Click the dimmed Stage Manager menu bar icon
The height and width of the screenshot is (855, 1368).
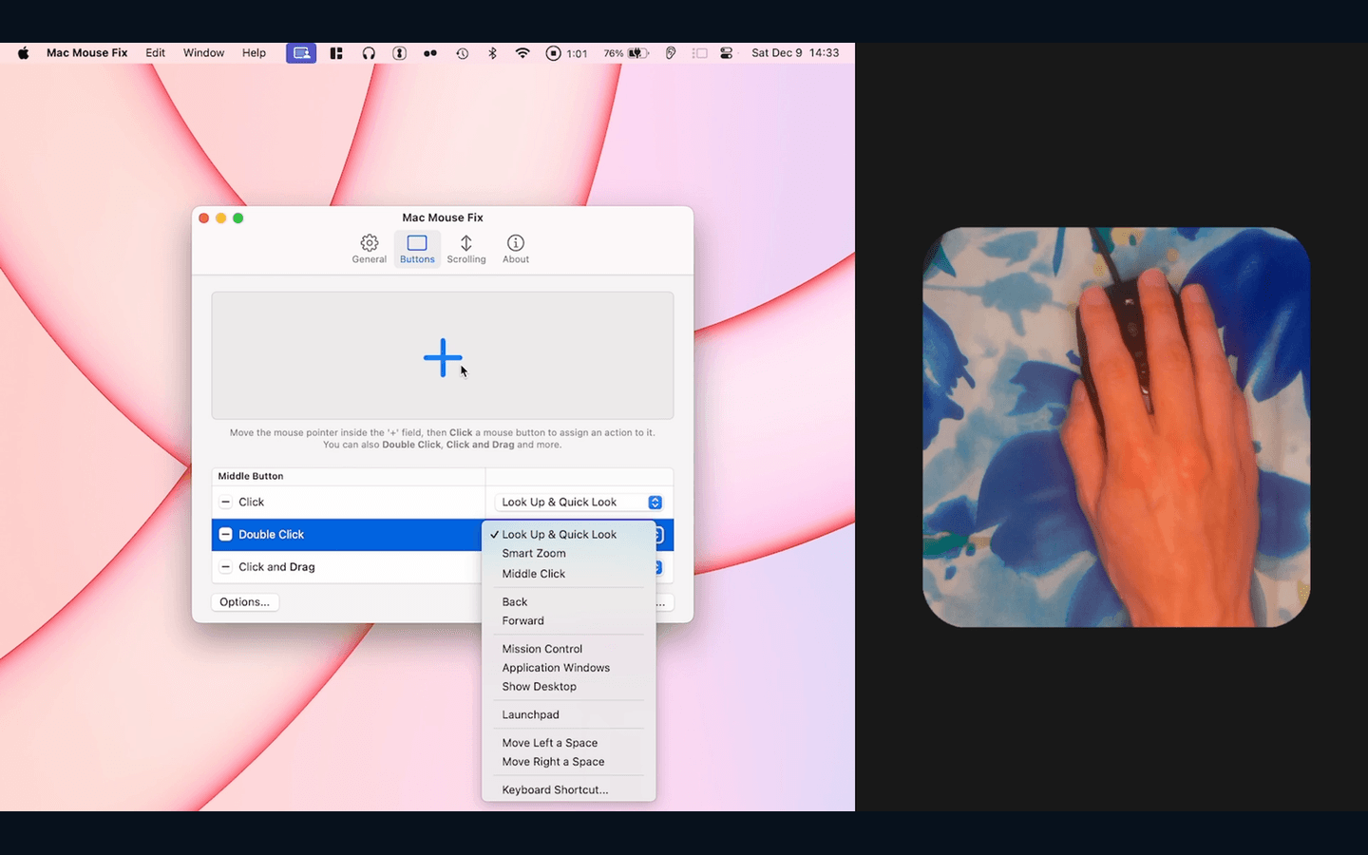click(x=700, y=53)
